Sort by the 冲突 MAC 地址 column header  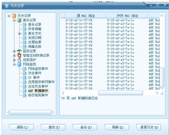pos(127,16)
